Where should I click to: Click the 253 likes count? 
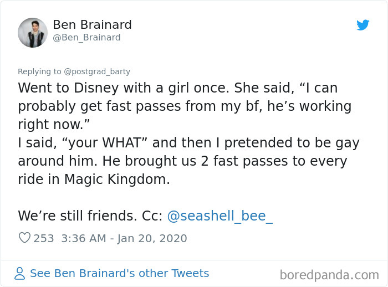point(44,238)
